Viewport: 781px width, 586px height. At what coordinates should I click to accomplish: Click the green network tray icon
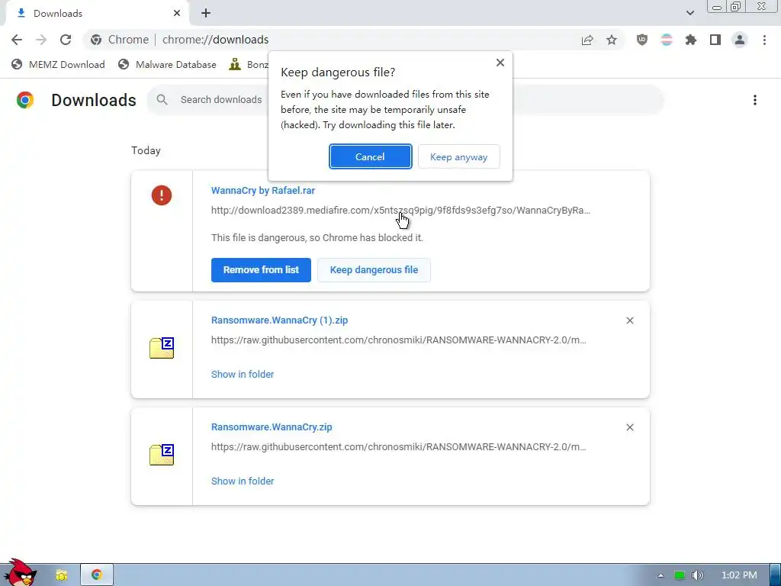[680, 575]
